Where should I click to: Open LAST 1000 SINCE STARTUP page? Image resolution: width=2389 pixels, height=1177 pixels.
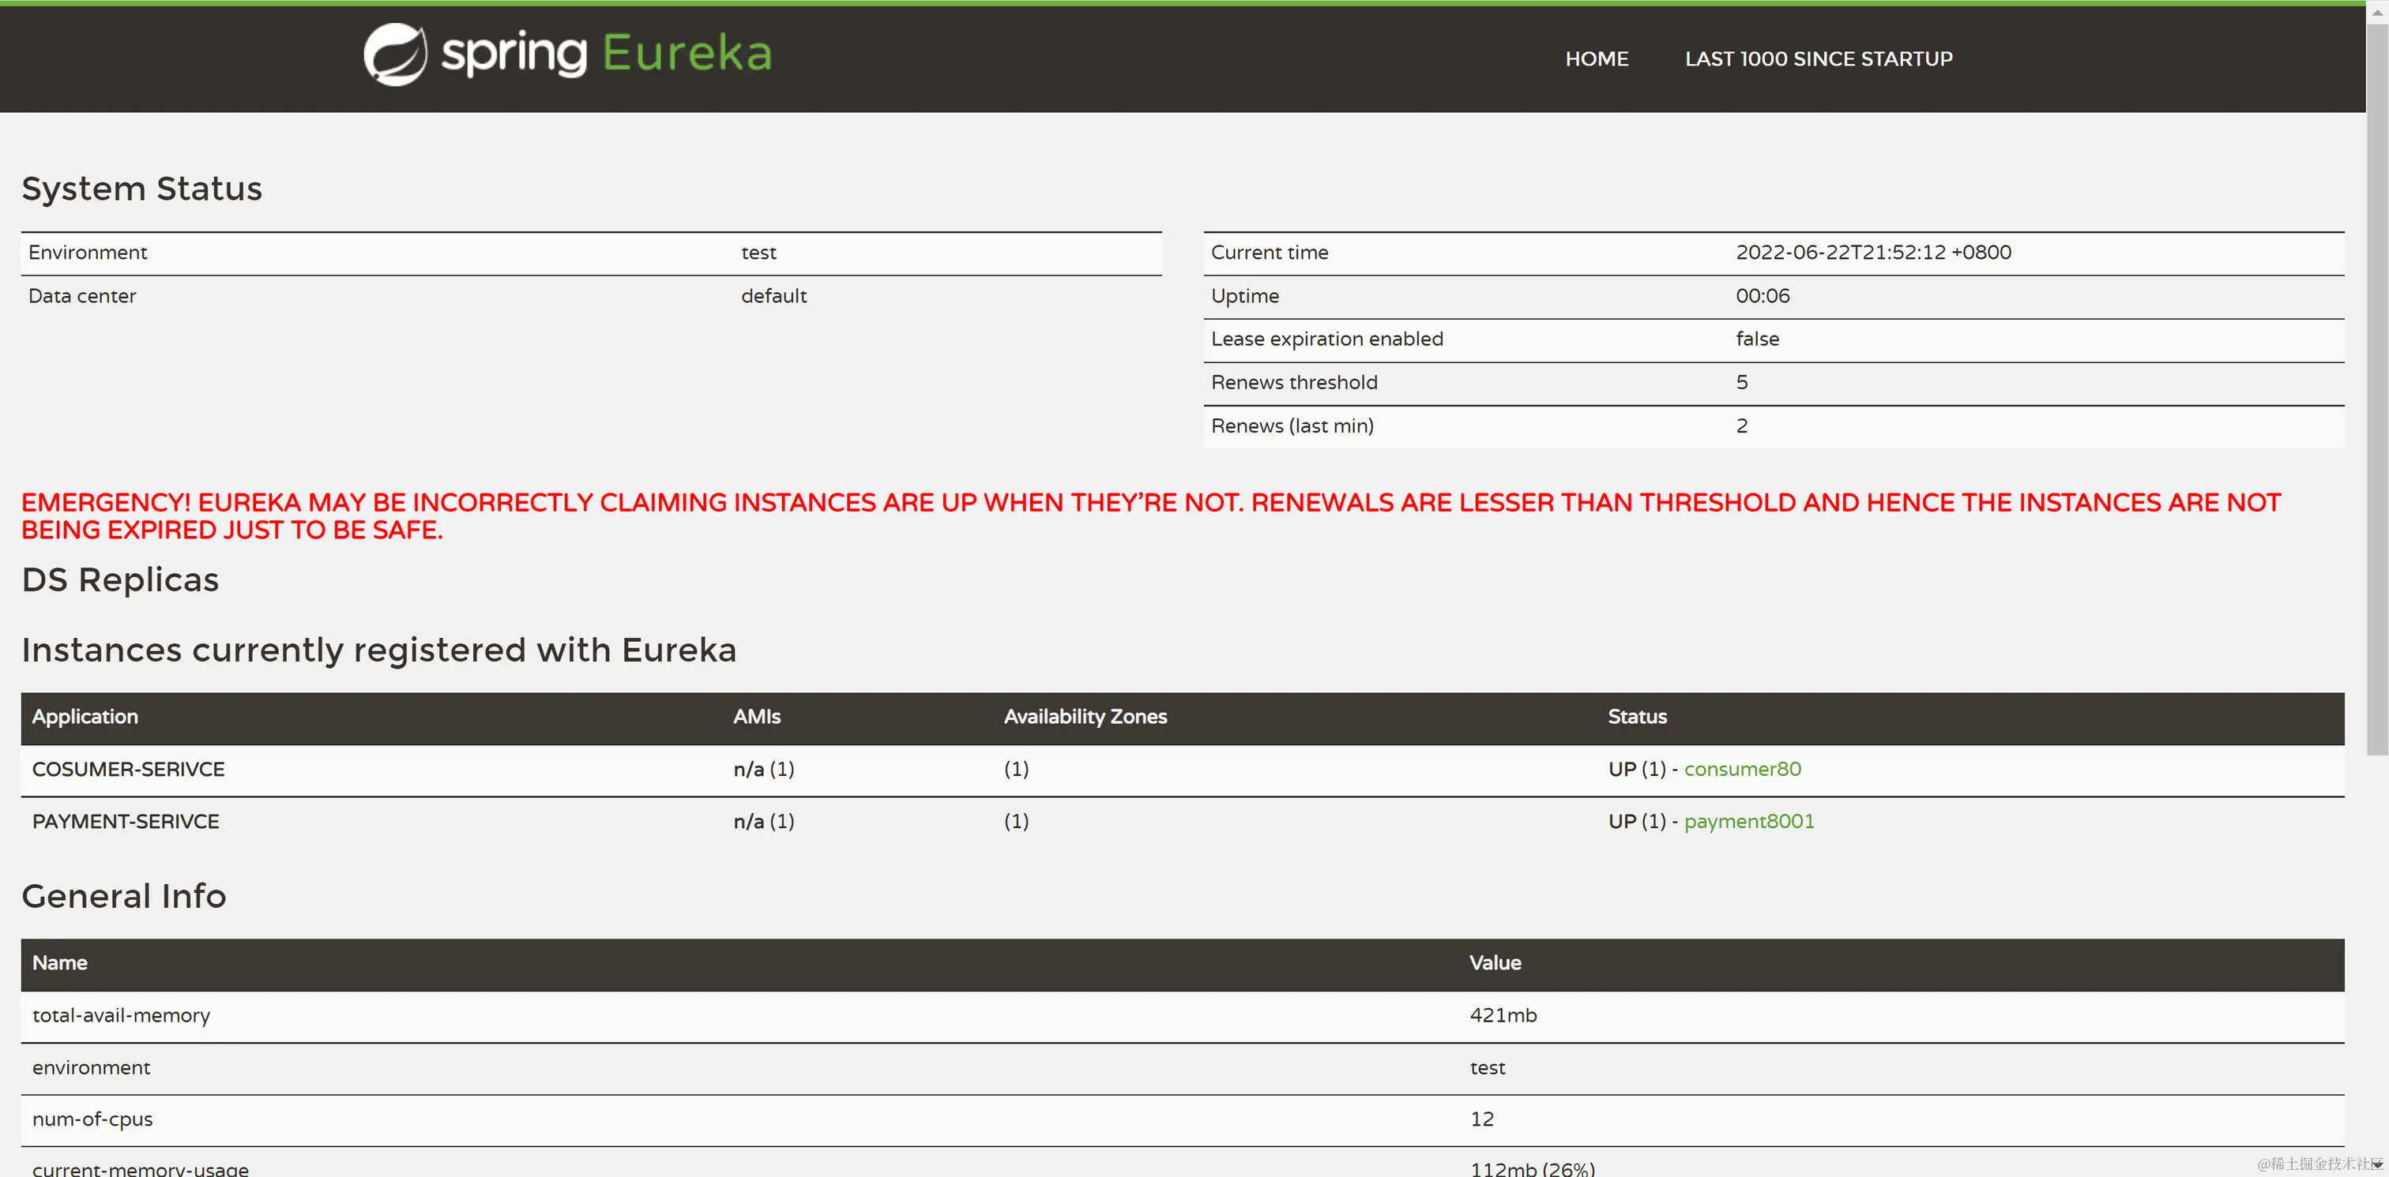pos(1818,59)
